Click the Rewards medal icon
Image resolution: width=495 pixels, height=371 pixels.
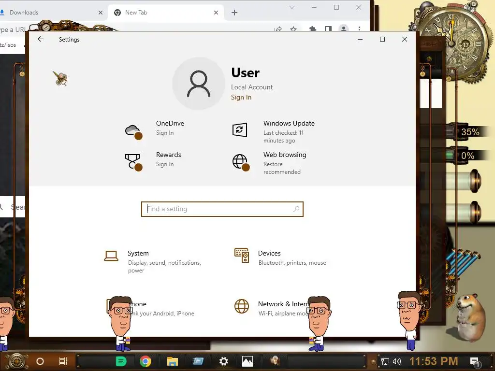pos(133,162)
